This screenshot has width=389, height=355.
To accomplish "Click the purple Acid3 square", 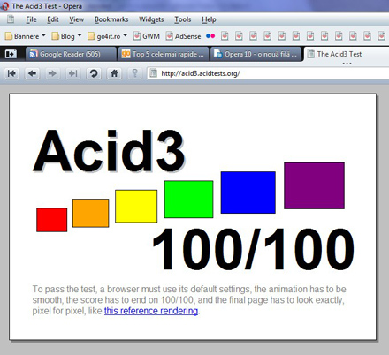I will tap(315, 185).
